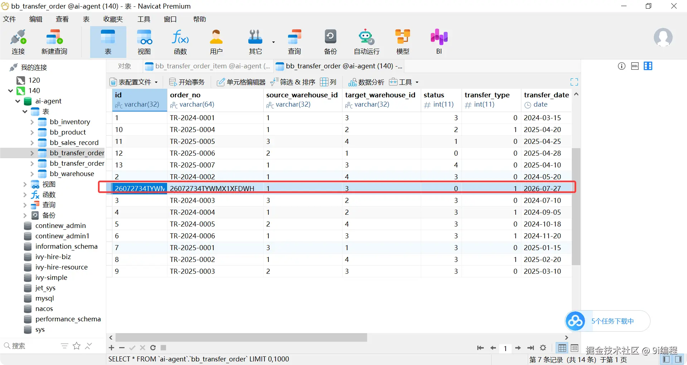Collapse the 表 tables node
Viewport: 687px width, 365px height.
click(x=25, y=112)
